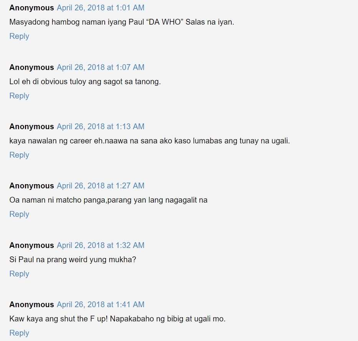Open the April 26, 2018 1:01 AM timestamp link

coord(101,8)
